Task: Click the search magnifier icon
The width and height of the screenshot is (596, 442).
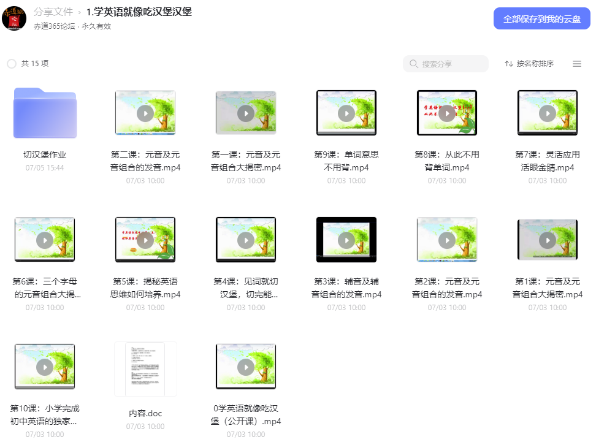Action: [x=413, y=64]
